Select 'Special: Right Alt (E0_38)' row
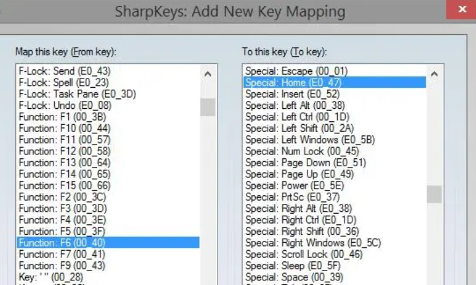The width and height of the screenshot is (476, 285). click(335, 208)
